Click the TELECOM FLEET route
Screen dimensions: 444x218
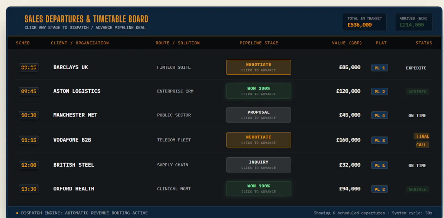coord(174,140)
